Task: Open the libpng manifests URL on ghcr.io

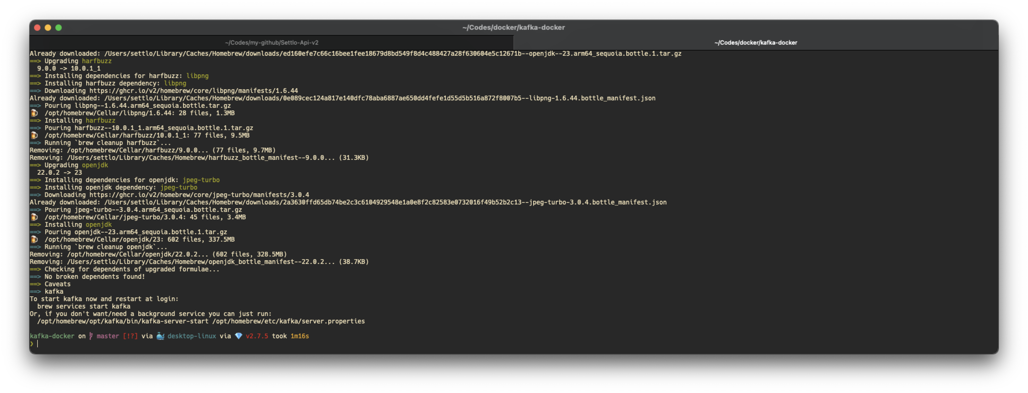Action: pyautogui.click(x=193, y=91)
